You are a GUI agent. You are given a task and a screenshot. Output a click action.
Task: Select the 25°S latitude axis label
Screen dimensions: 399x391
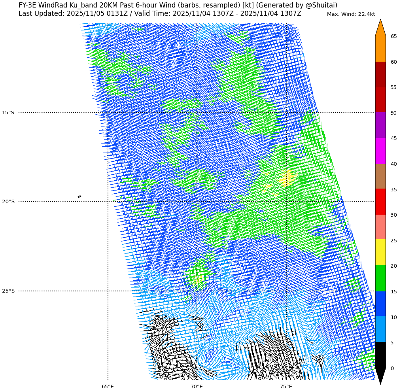pos(8,291)
